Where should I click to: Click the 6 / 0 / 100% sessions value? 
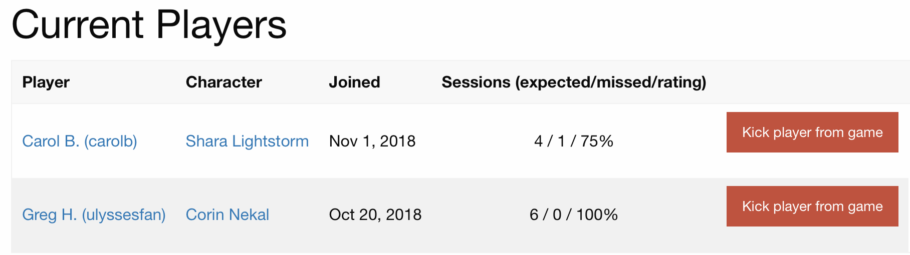coord(574,214)
